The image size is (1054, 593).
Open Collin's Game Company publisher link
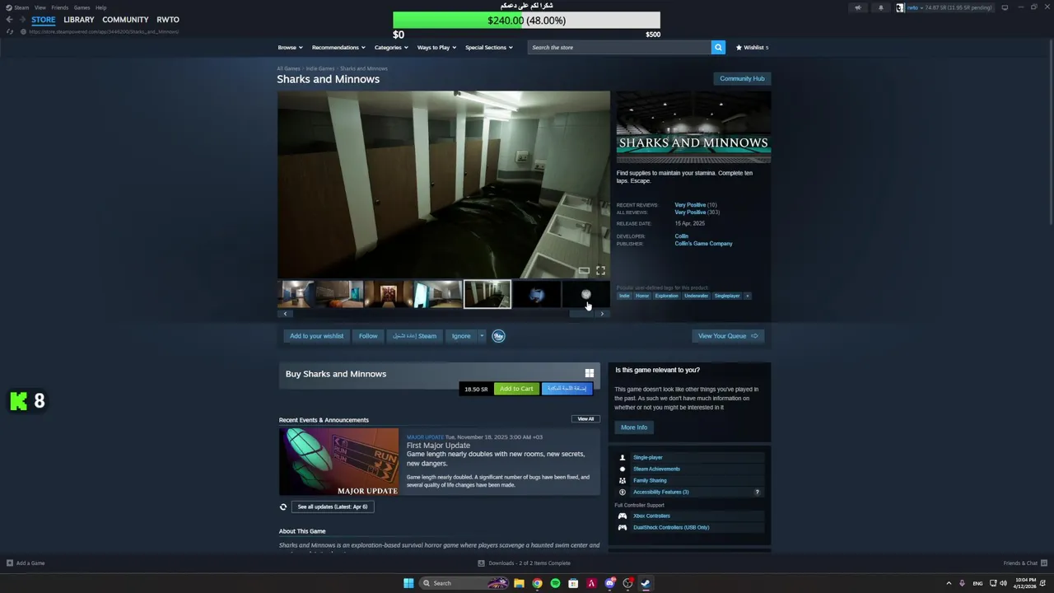click(703, 244)
